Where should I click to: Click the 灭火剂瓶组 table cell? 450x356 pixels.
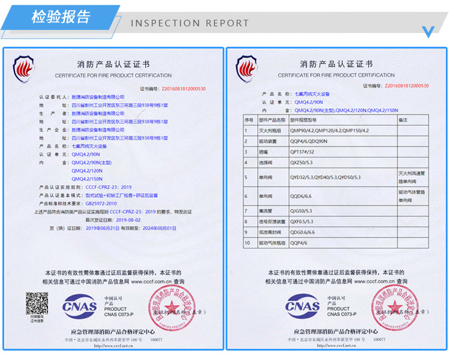[273, 131]
